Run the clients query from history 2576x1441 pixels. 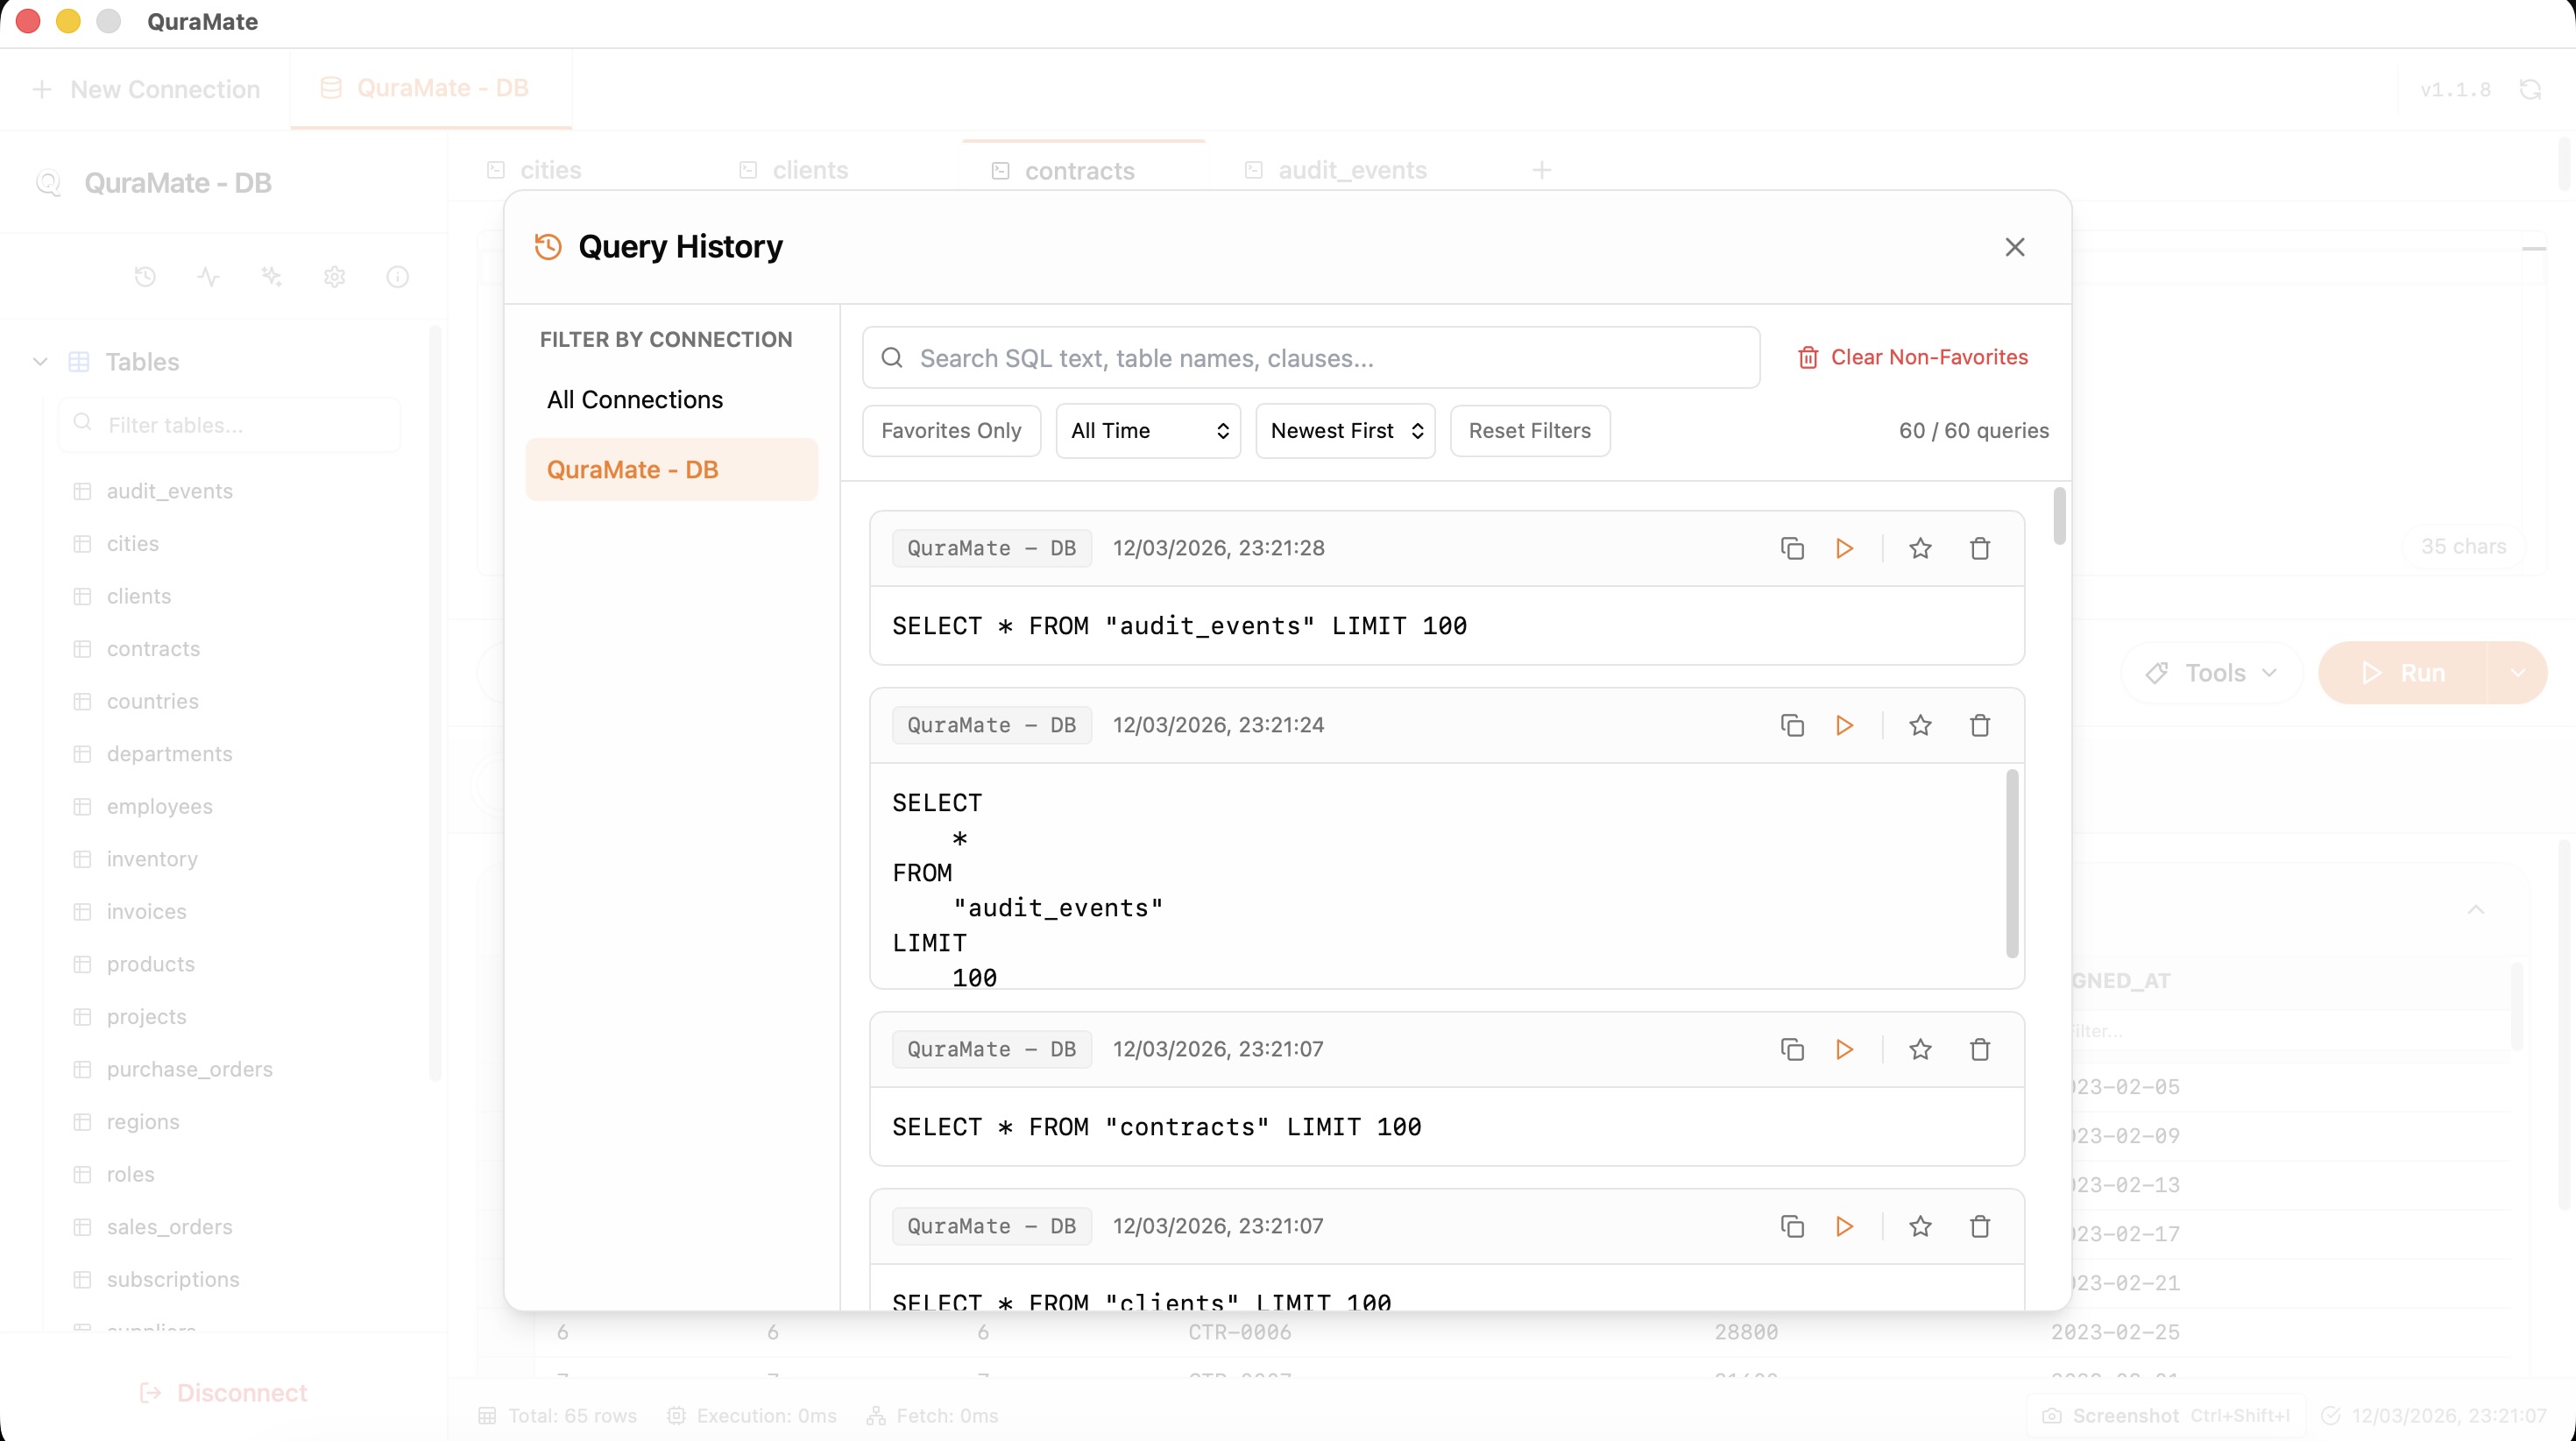point(1844,1226)
